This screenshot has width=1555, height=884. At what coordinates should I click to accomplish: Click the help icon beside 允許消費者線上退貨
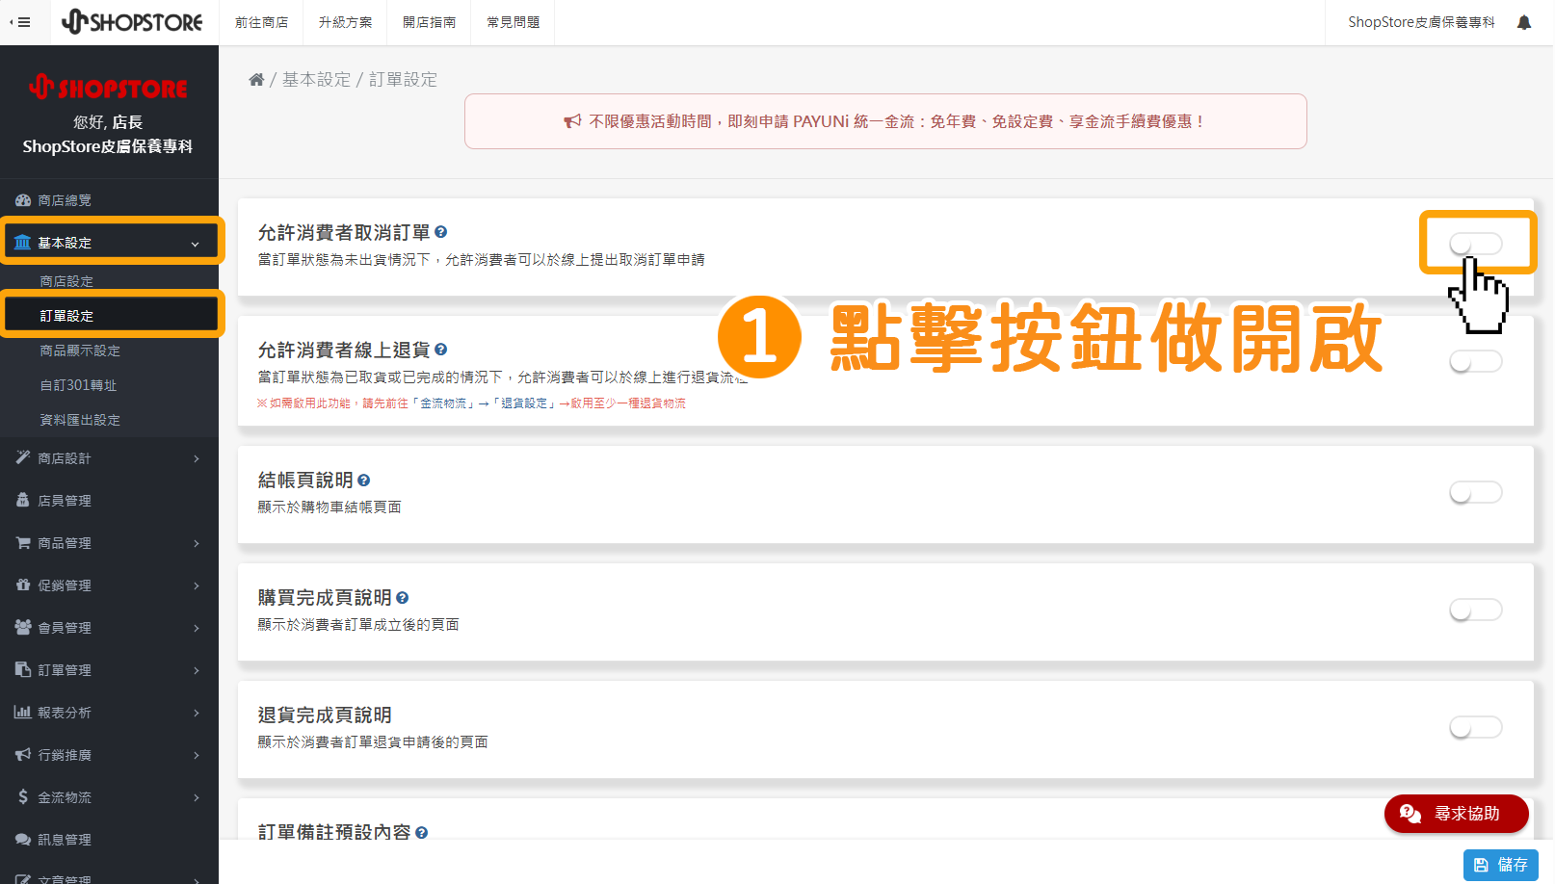(441, 350)
